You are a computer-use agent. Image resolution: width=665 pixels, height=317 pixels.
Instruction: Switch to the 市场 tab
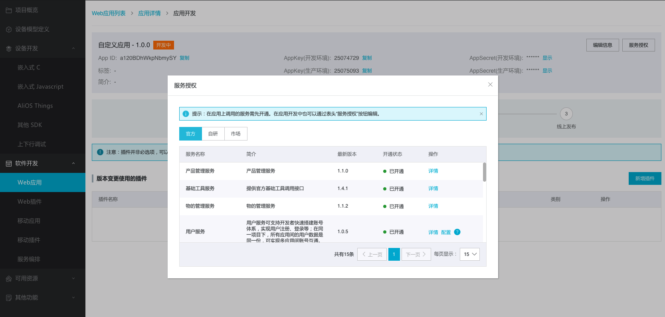[236, 134]
